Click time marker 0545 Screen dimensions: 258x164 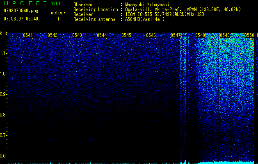coord(126,35)
